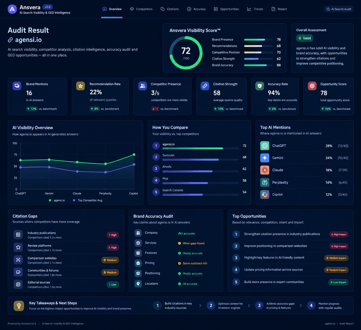361x330 pixels.
Task: Click Low impact badge for expert communities
Action: click(x=338, y=282)
